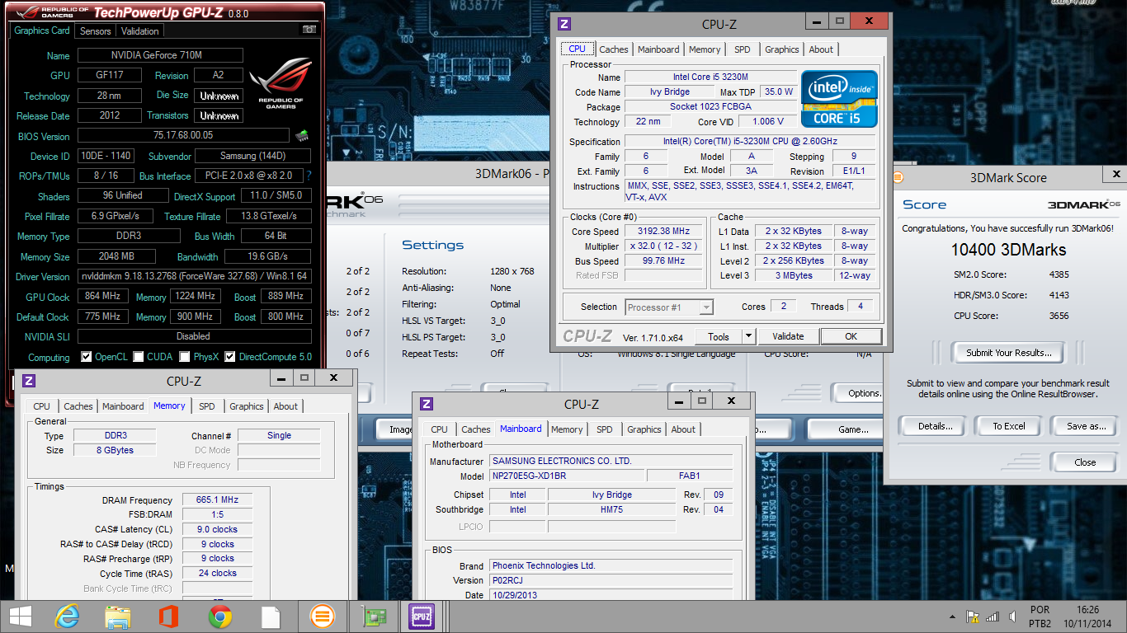Click the Close button in 3DMark Score
Image resolution: width=1127 pixels, height=633 pixels.
[1085, 462]
